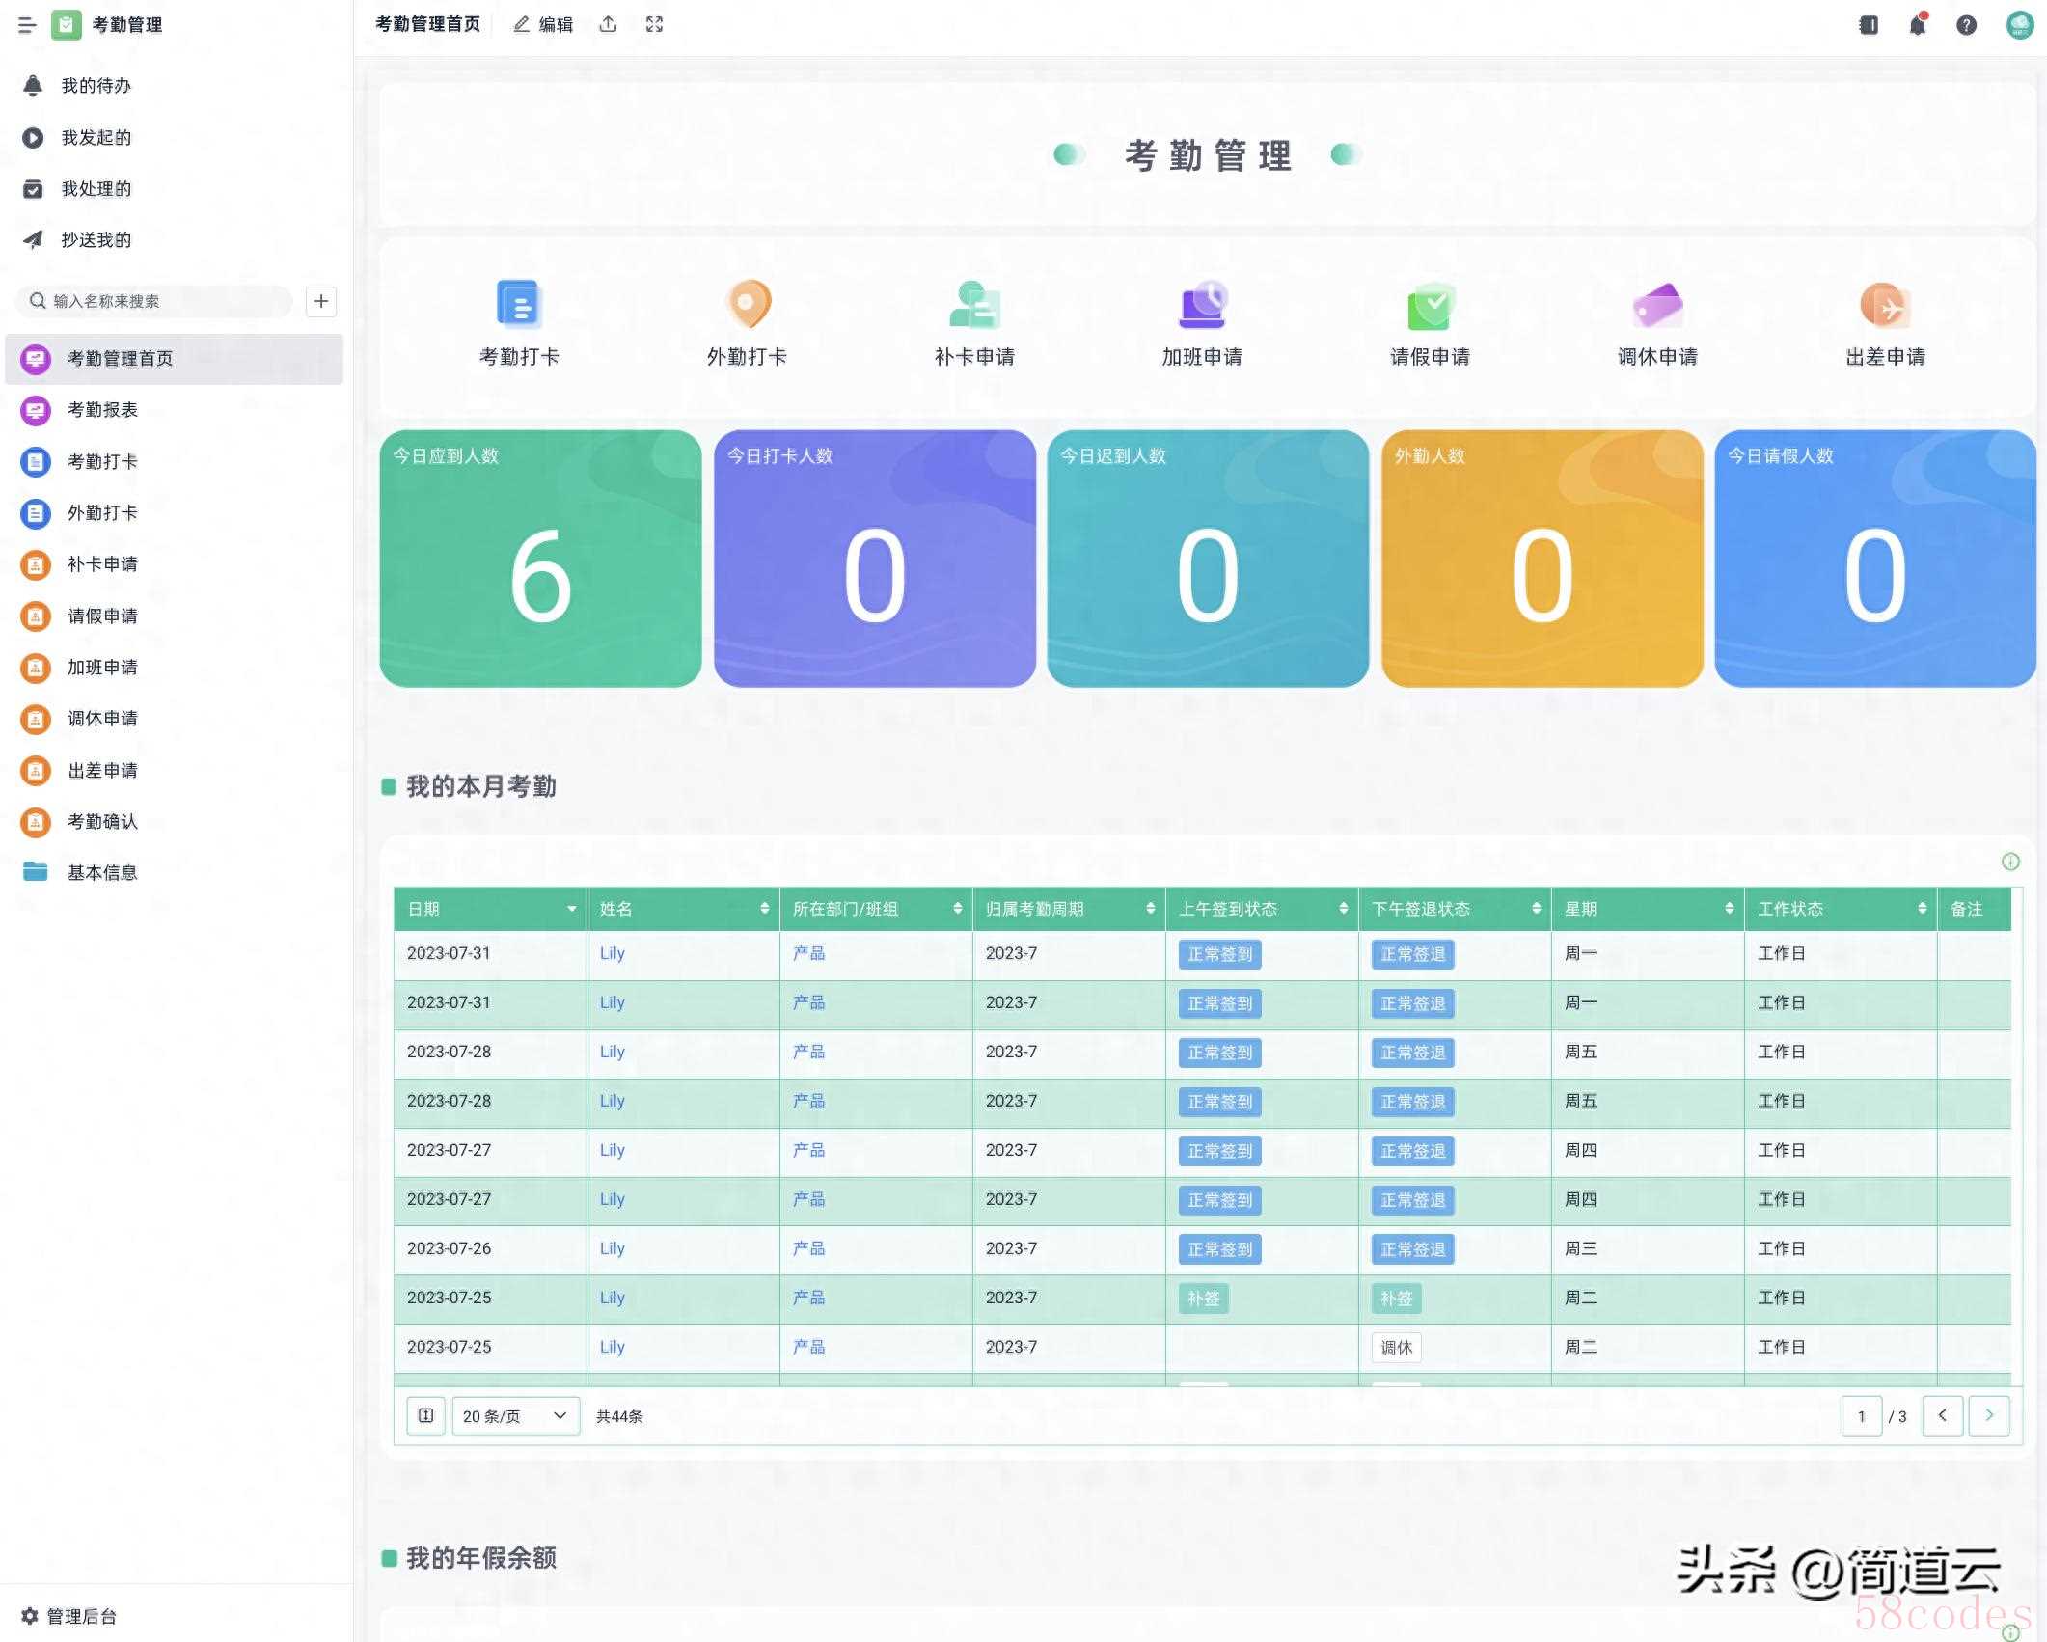Image resolution: width=2047 pixels, height=1642 pixels.
Task: Open 我发起的 in sidebar
Action: tap(76, 137)
